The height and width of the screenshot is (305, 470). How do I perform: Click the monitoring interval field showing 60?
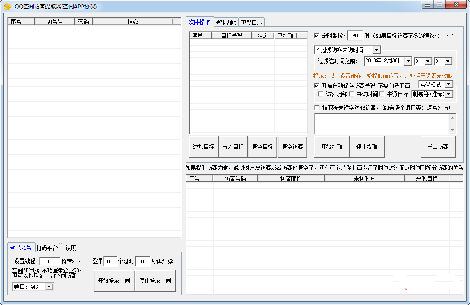pyautogui.click(x=355, y=36)
